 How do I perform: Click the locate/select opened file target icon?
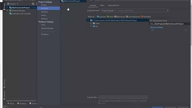[x=33, y=4]
